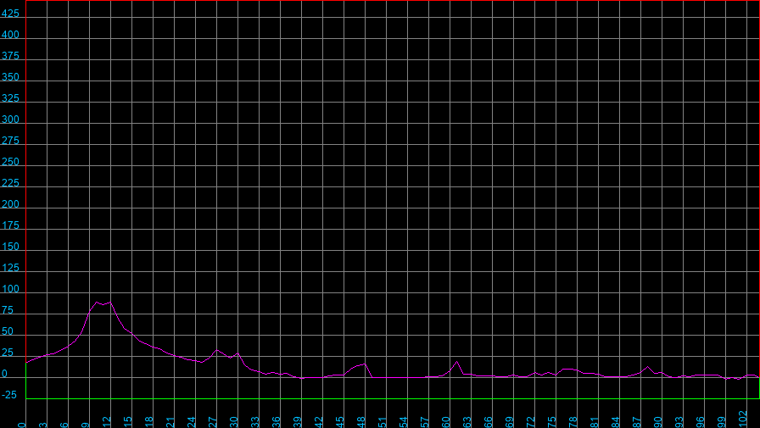Click the 78 label on the horizontal axis

pyautogui.click(x=574, y=421)
